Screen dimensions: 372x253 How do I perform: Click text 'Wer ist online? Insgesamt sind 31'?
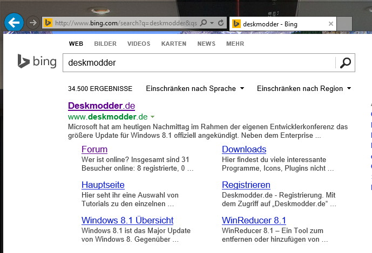(x=135, y=159)
